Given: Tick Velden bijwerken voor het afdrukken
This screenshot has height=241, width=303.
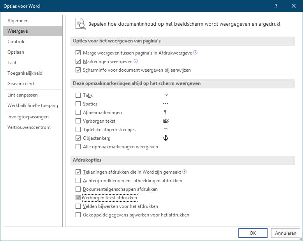Looking at the screenshot, I should click(x=78, y=206).
